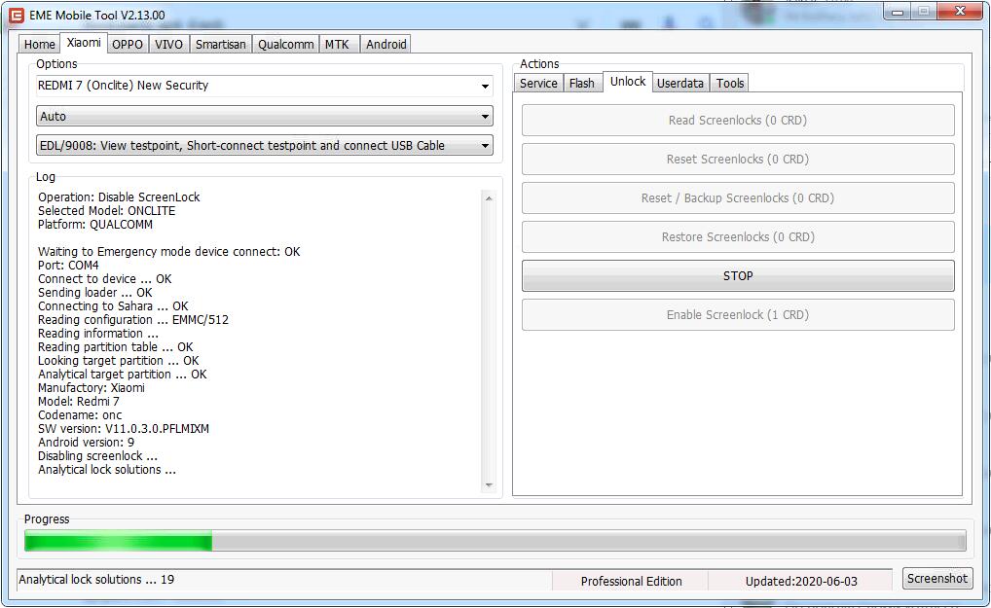Image resolution: width=991 pixels, height=608 pixels.
Task: Select log line 'Port: COM4'
Action: click(x=68, y=266)
